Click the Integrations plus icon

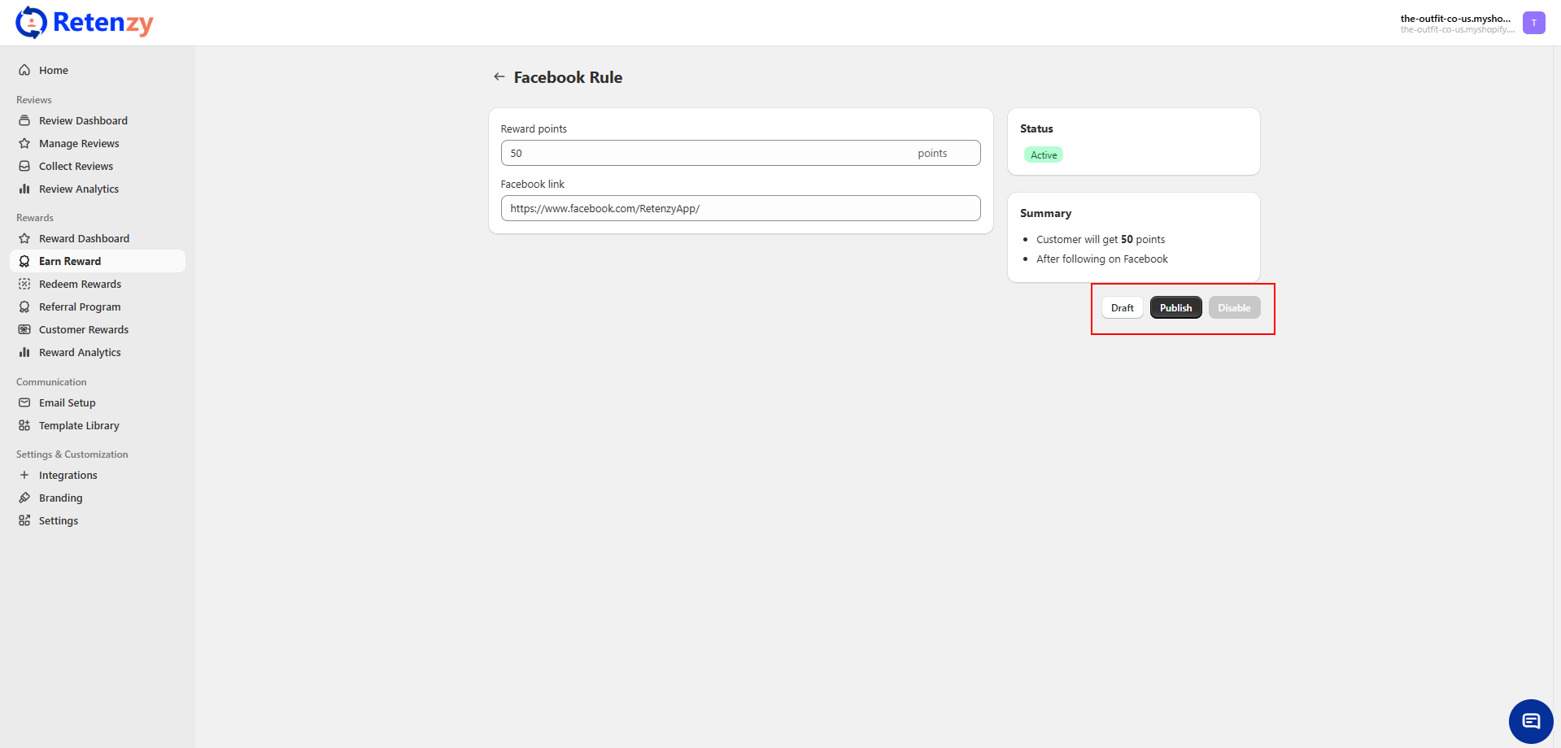24,475
